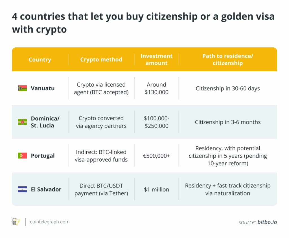The width and height of the screenshot is (289, 238).
Task: Select the Crypto method column header
Action: click(x=101, y=60)
